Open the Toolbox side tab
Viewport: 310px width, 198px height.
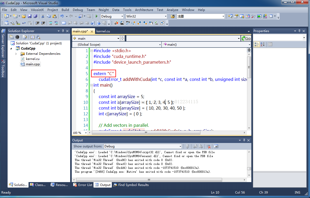(3, 68)
